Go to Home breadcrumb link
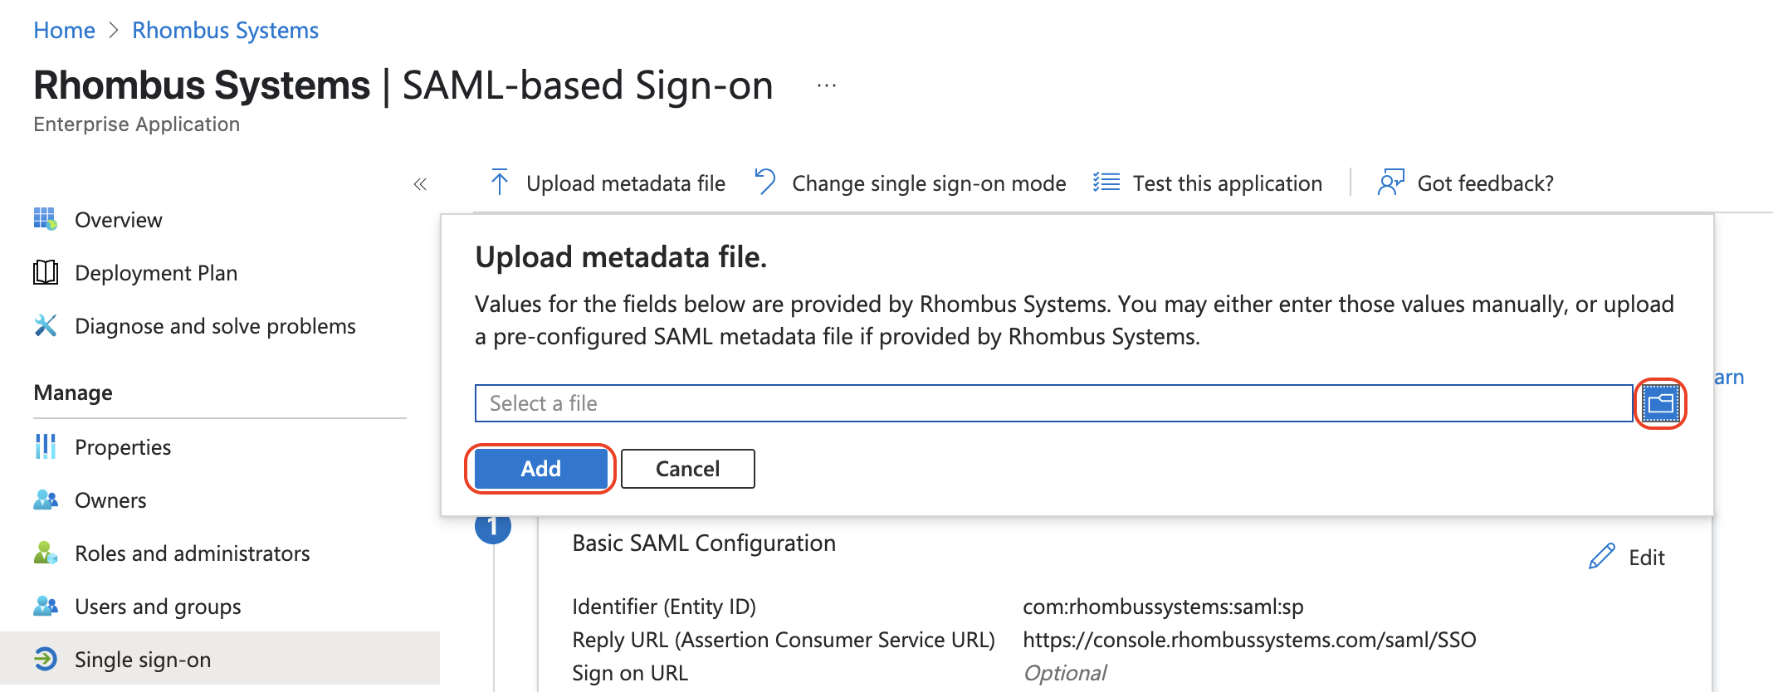The image size is (1773, 692). coord(64,31)
